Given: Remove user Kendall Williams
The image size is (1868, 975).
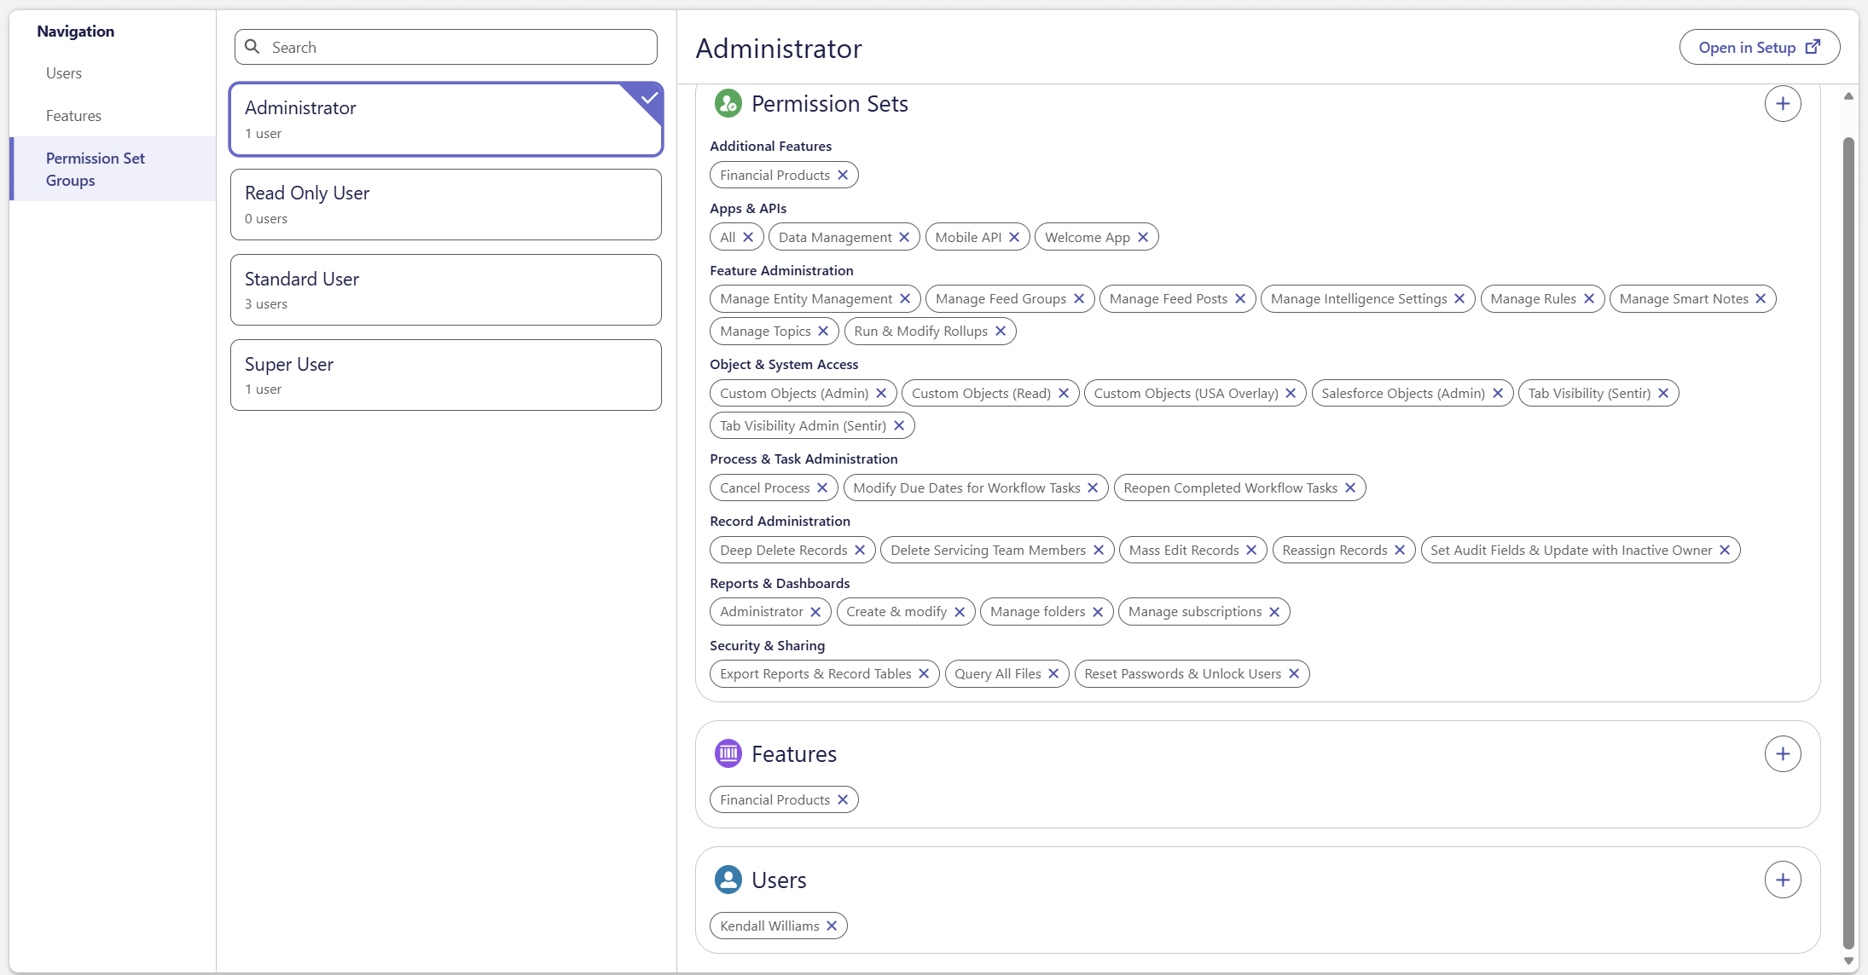Looking at the screenshot, I should click(x=832, y=926).
